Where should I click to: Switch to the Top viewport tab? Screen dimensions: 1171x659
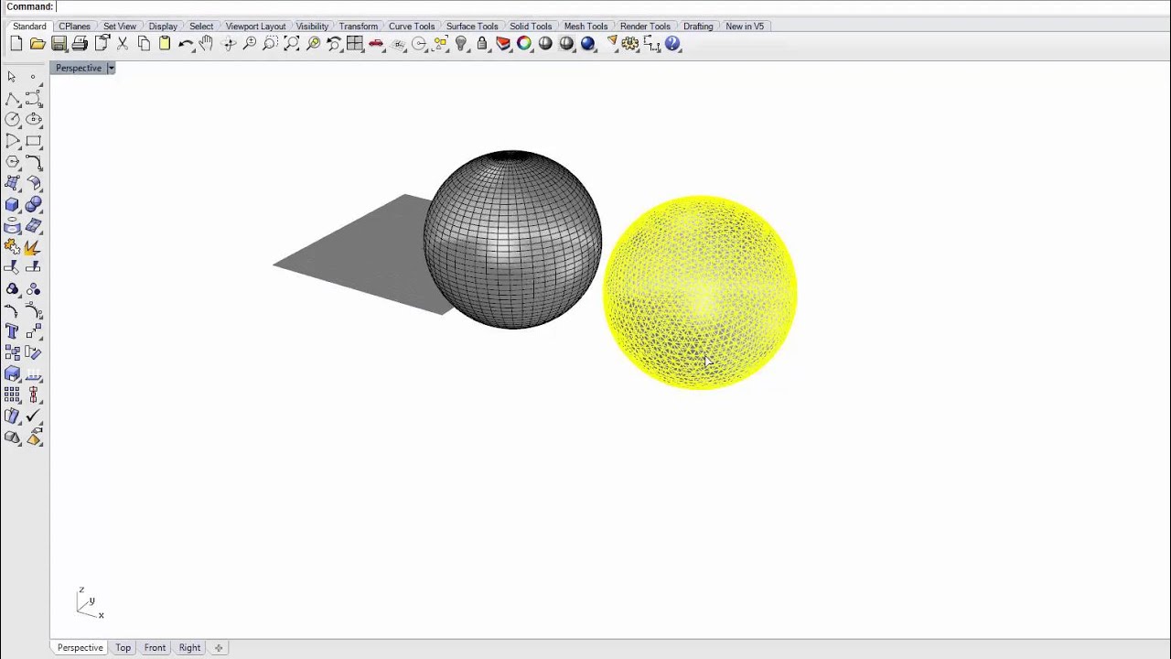[123, 648]
